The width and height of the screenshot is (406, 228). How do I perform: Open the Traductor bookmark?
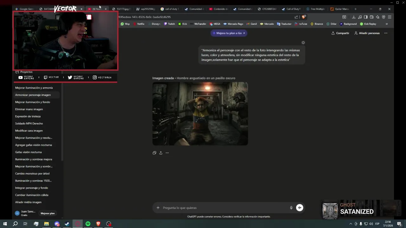coord(284,24)
